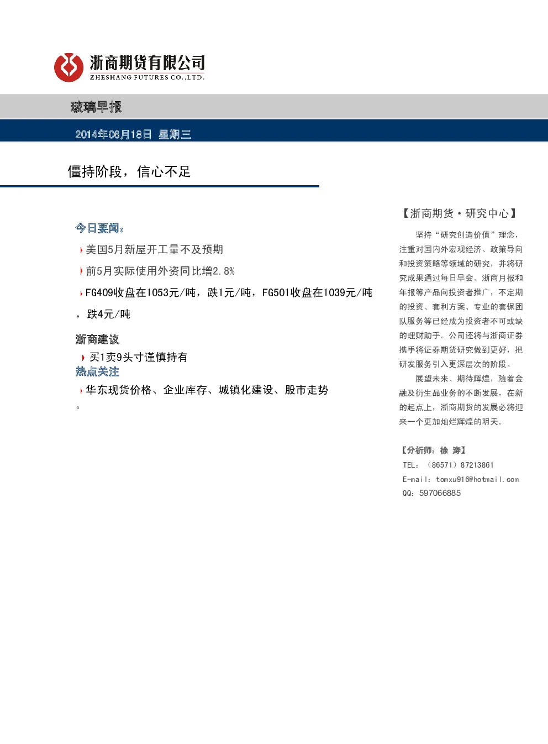548x744 pixels.
Task: Click the 热点关注 heading
Action: pos(97,372)
